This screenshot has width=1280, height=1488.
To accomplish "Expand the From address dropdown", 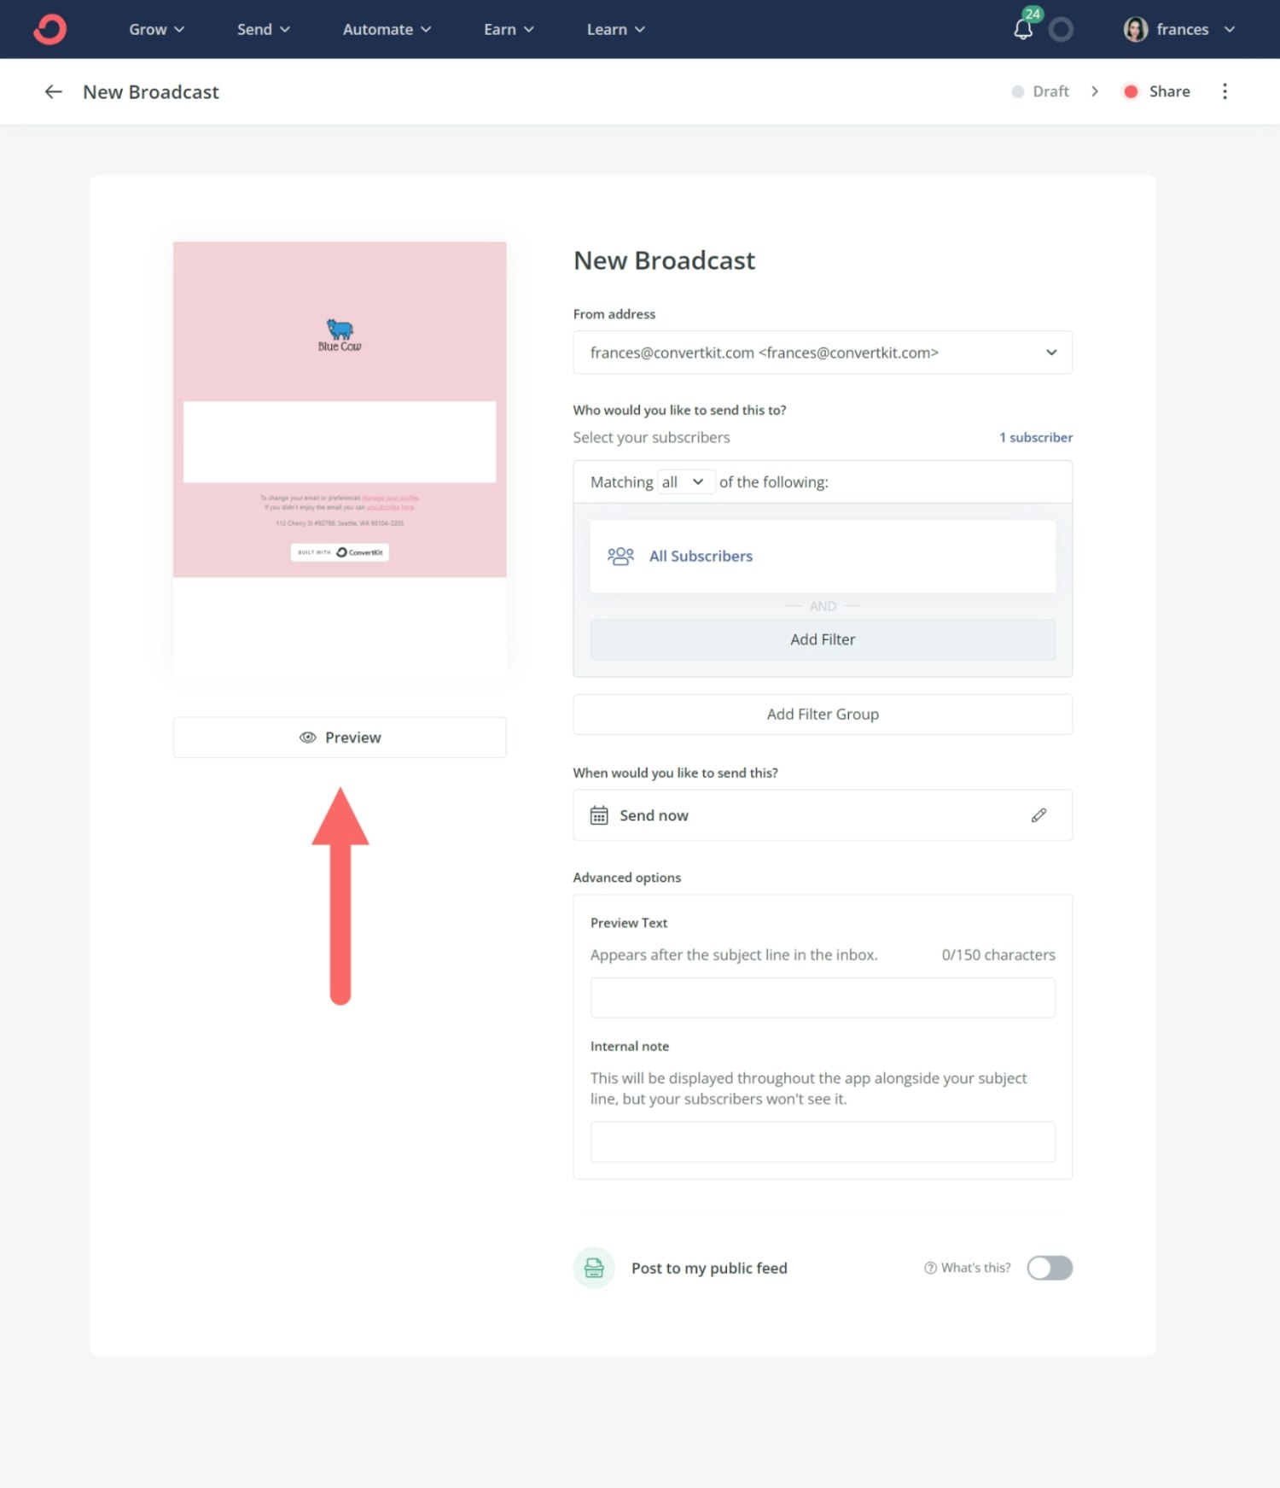I will pos(1051,353).
